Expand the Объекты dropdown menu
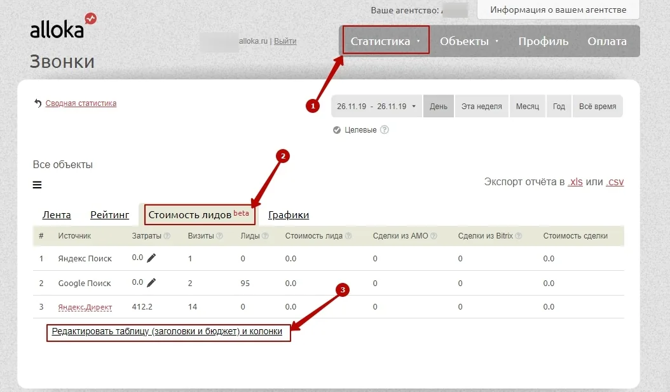 pyautogui.click(x=469, y=41)
